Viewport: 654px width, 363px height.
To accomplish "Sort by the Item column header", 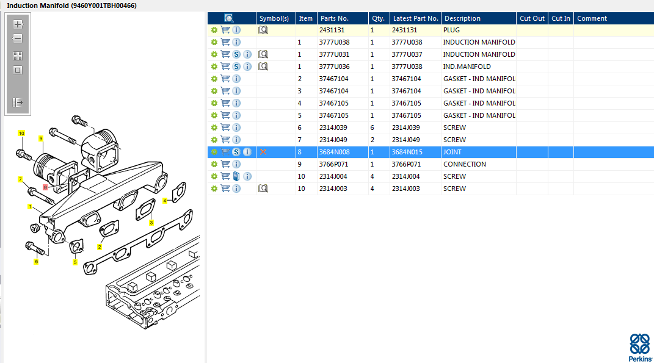I will pos(306,18).
